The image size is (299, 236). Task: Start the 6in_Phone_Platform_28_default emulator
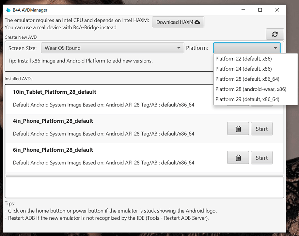point(262,158)
